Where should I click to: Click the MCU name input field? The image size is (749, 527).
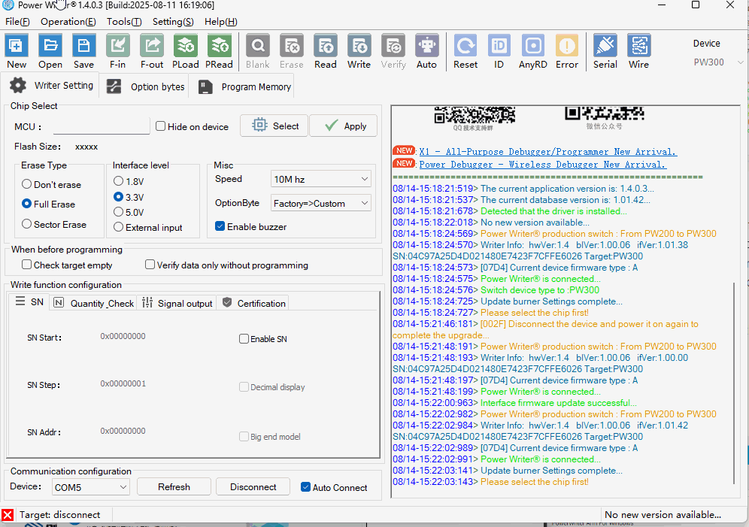102,126
